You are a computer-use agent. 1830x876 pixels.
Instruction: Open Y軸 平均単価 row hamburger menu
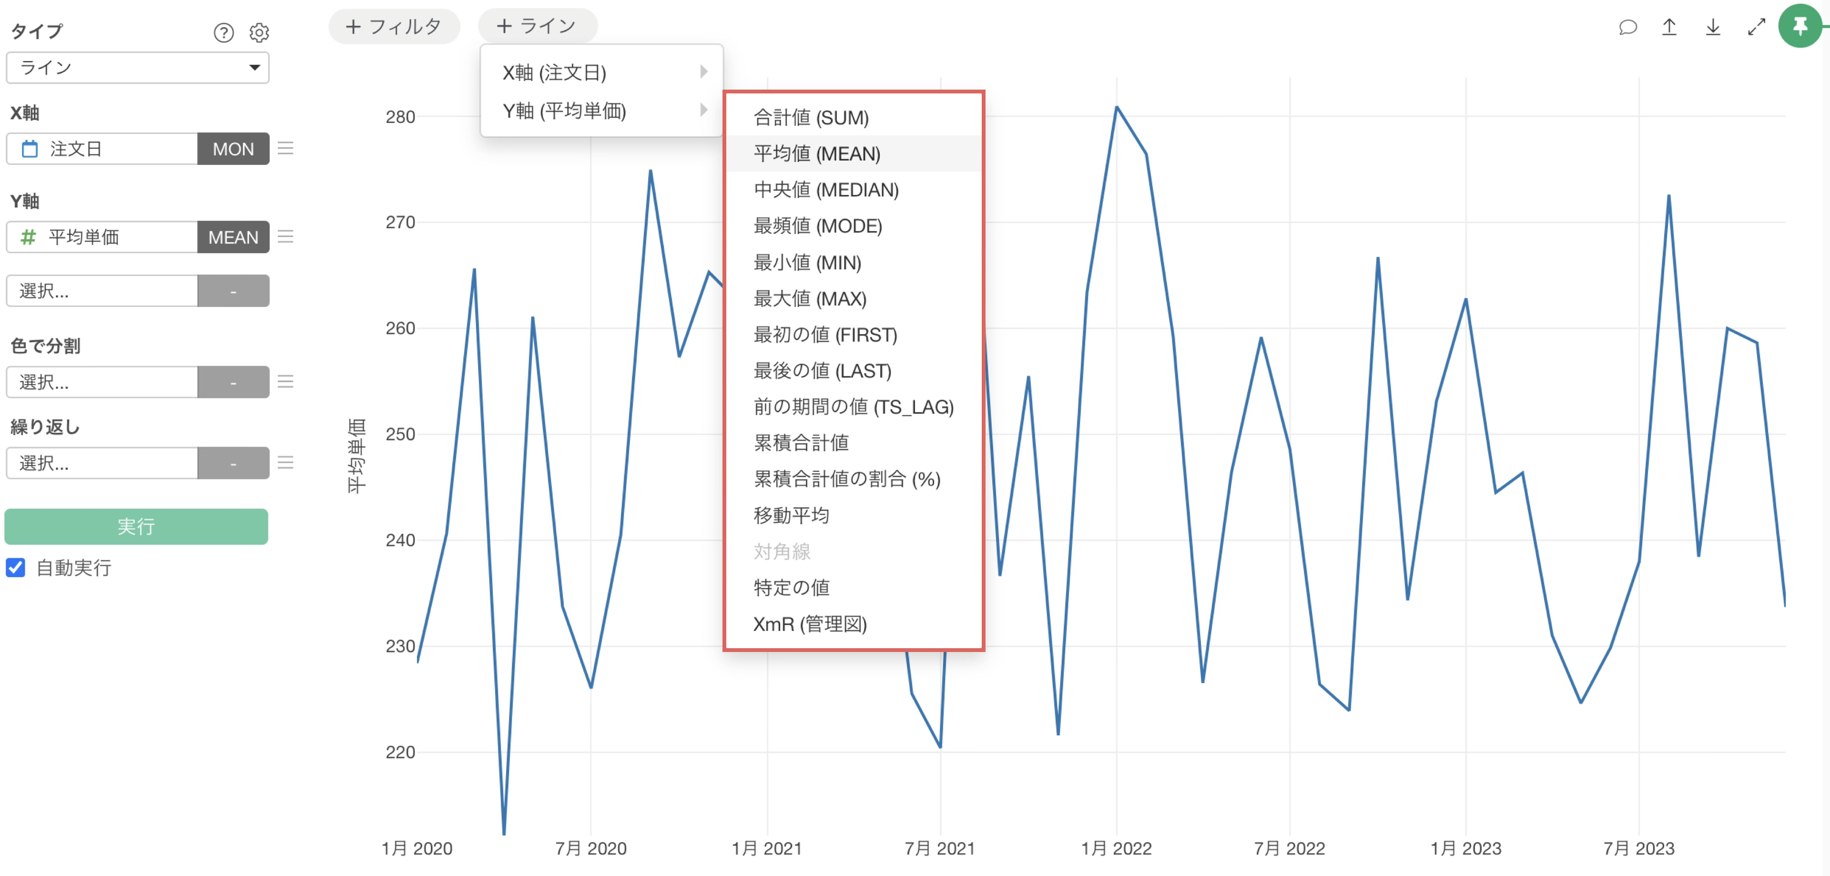tap(285, 236)
